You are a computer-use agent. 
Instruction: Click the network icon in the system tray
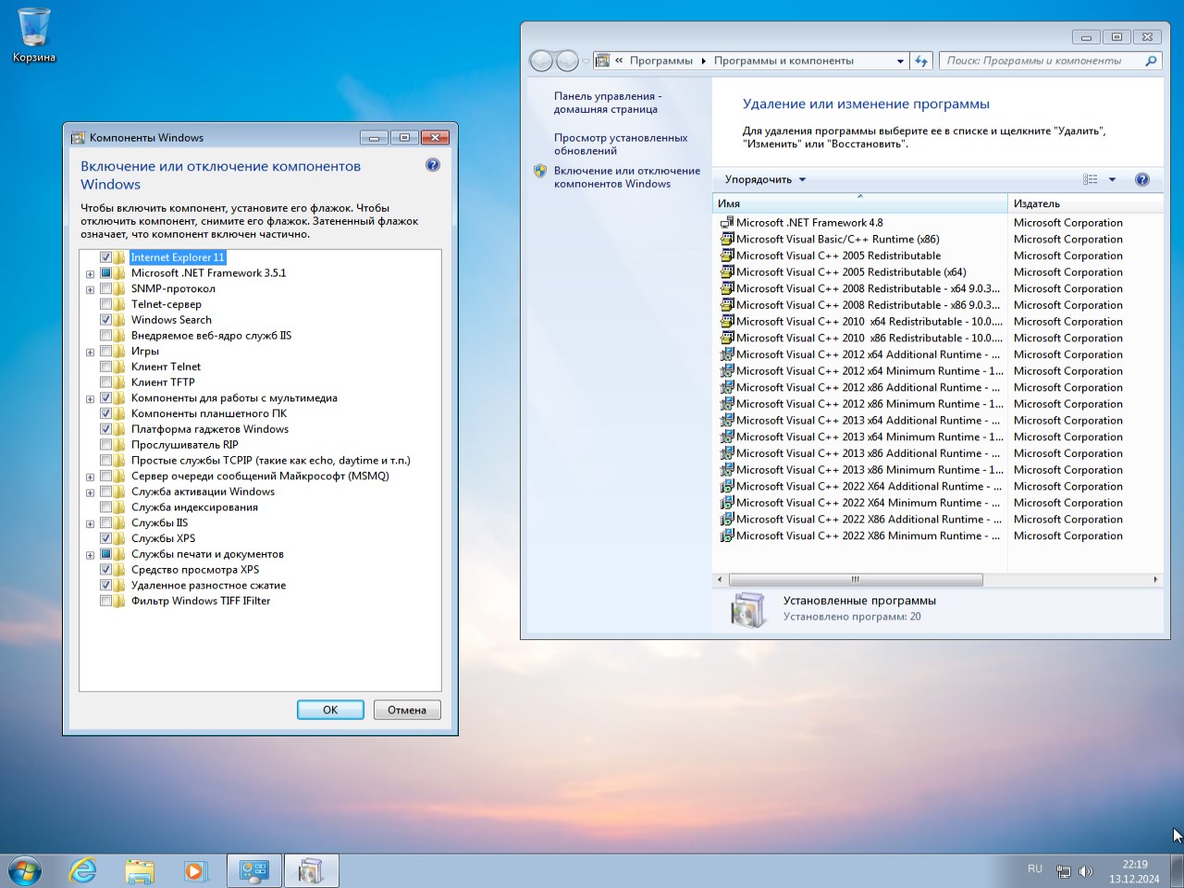click(1064, 871)
